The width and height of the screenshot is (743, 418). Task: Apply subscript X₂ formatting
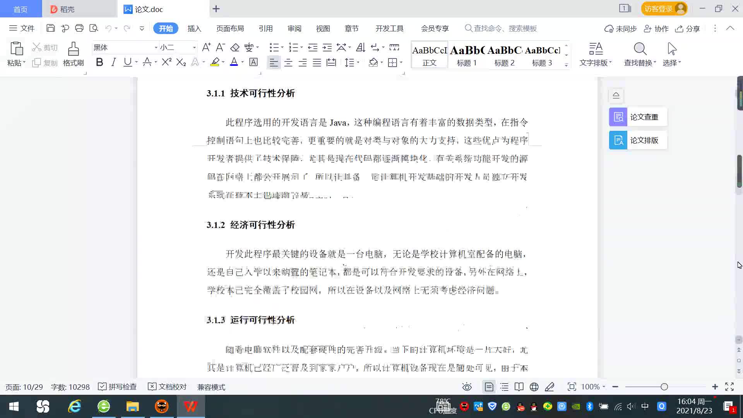[181, 62]
